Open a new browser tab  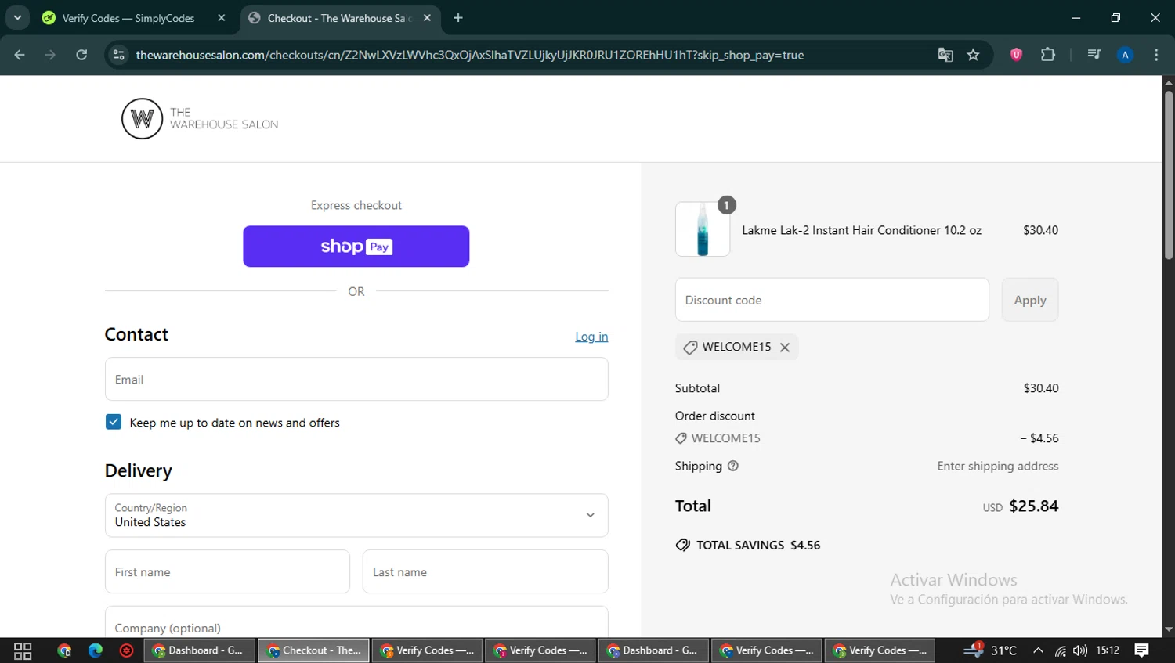tap(458, 18)
